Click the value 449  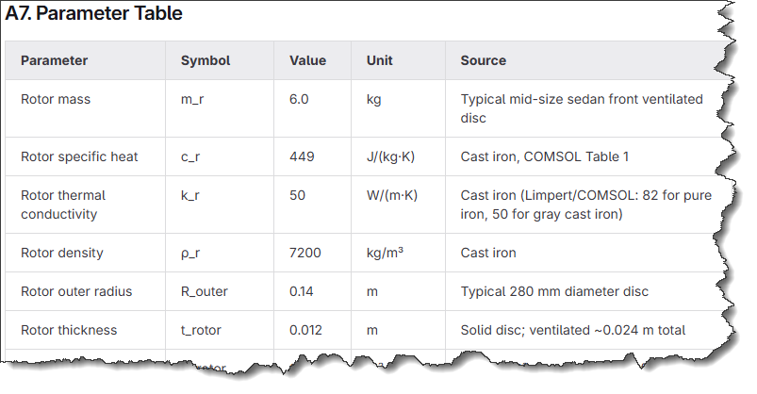(x=302, y=156)
